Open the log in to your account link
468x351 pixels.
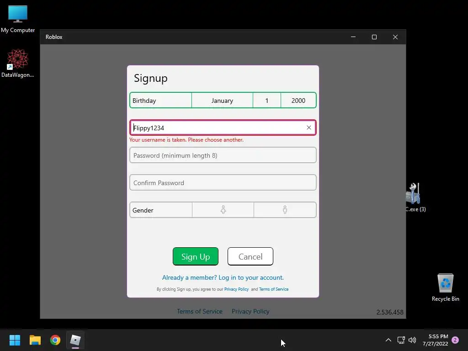coord(223,277)
